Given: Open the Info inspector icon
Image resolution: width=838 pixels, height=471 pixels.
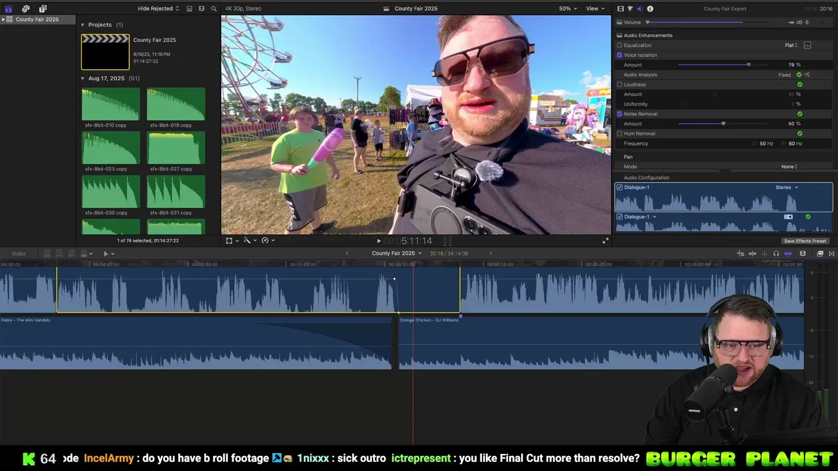Looking at the screenshot, I should [x=650, y=9].
